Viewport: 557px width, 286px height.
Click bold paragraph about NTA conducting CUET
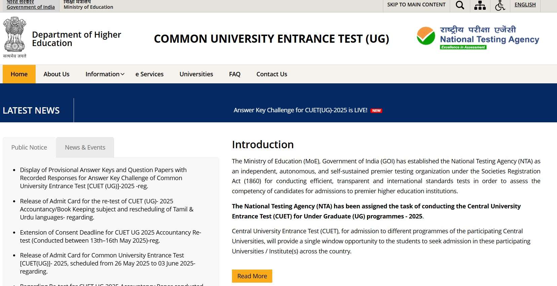pos(376,211)
